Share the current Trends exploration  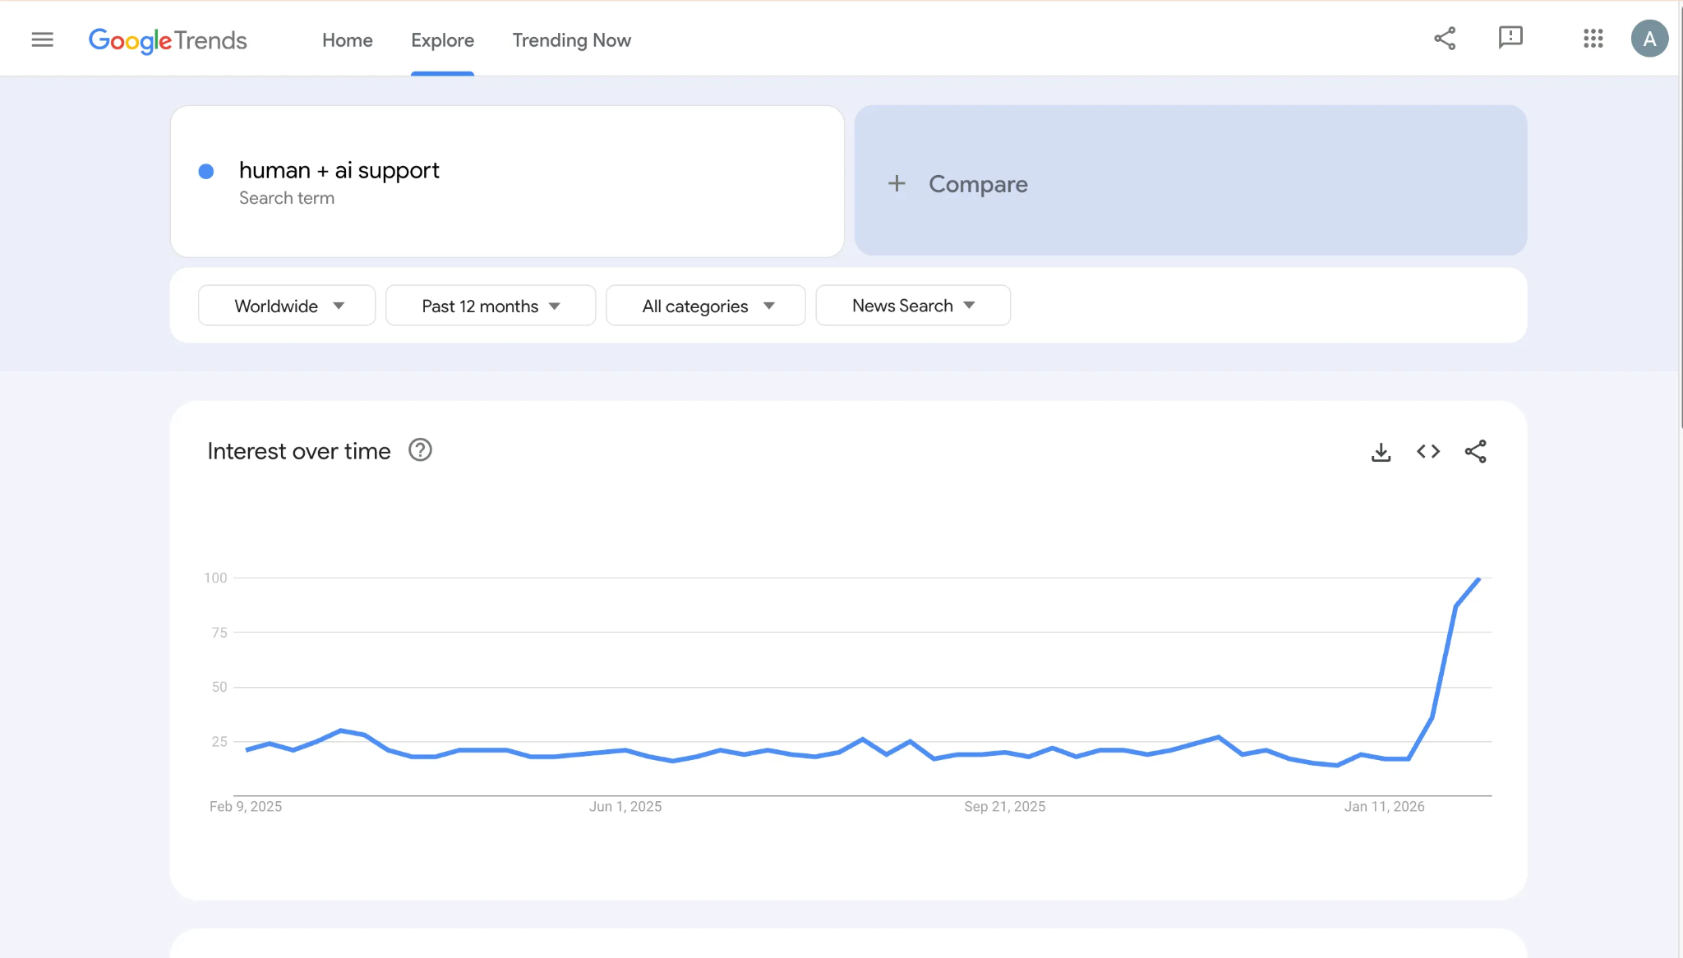pyautogui.click(x=1446, y=38)
